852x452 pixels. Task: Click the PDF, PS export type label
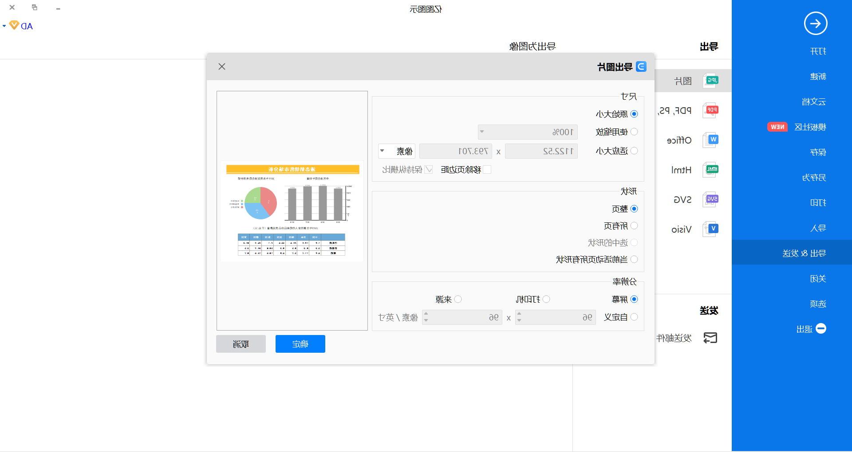point(674,111)
